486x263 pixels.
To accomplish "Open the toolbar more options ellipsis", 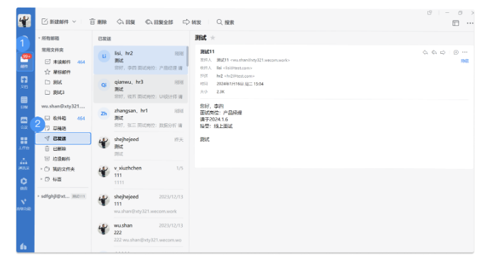I will pyautogui.click(x=470, y=23).
